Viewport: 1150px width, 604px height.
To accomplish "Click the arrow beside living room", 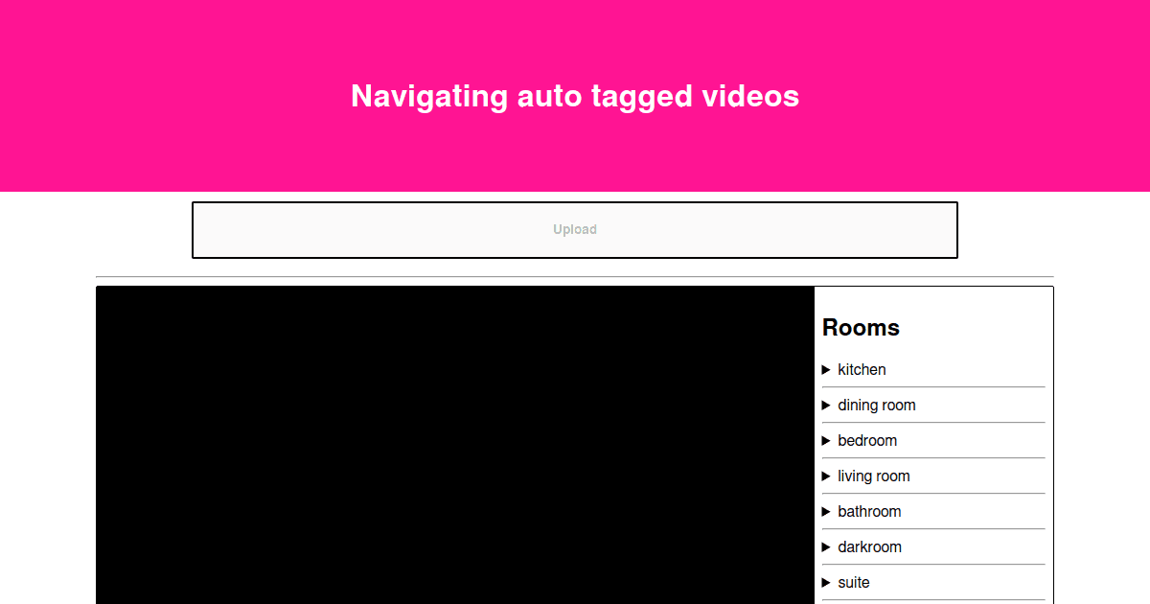I will click(x=826, y=476).
